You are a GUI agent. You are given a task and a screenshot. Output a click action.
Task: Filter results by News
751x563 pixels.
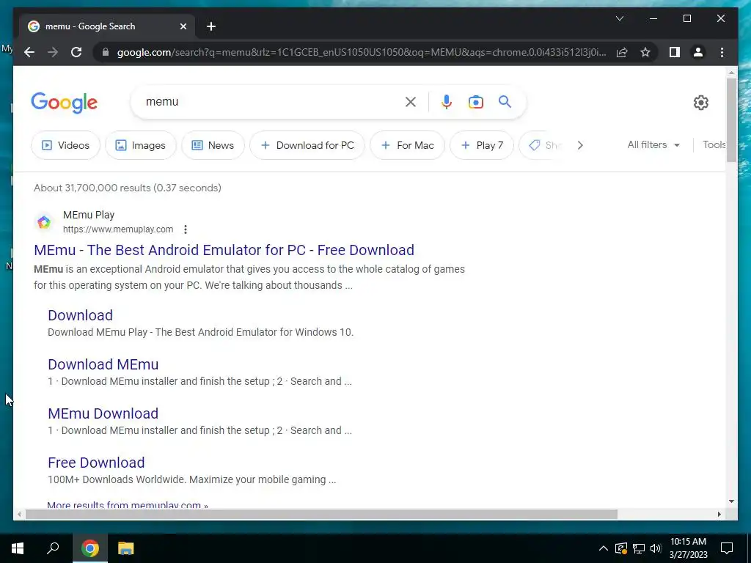coord(213,145)
